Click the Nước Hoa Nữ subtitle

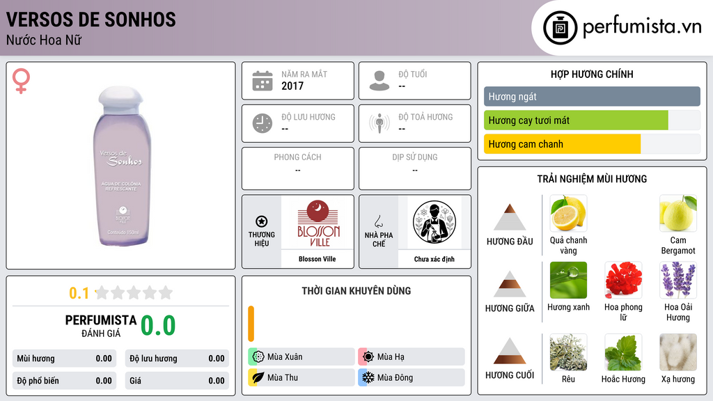(44, 40)
